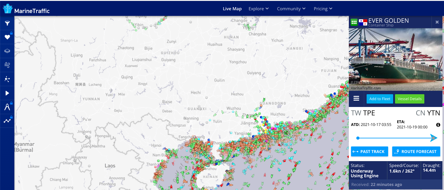
Task: Open Vessel Details page
Action: pyautogui.click(x=410, y=99)
